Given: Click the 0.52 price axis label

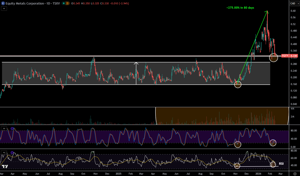Looking at the screenshot, I should (293, 24).
